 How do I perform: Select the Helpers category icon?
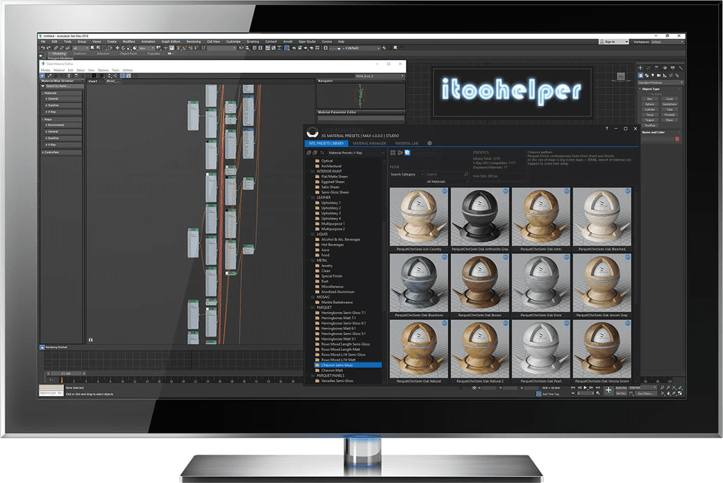pos(665,75)
